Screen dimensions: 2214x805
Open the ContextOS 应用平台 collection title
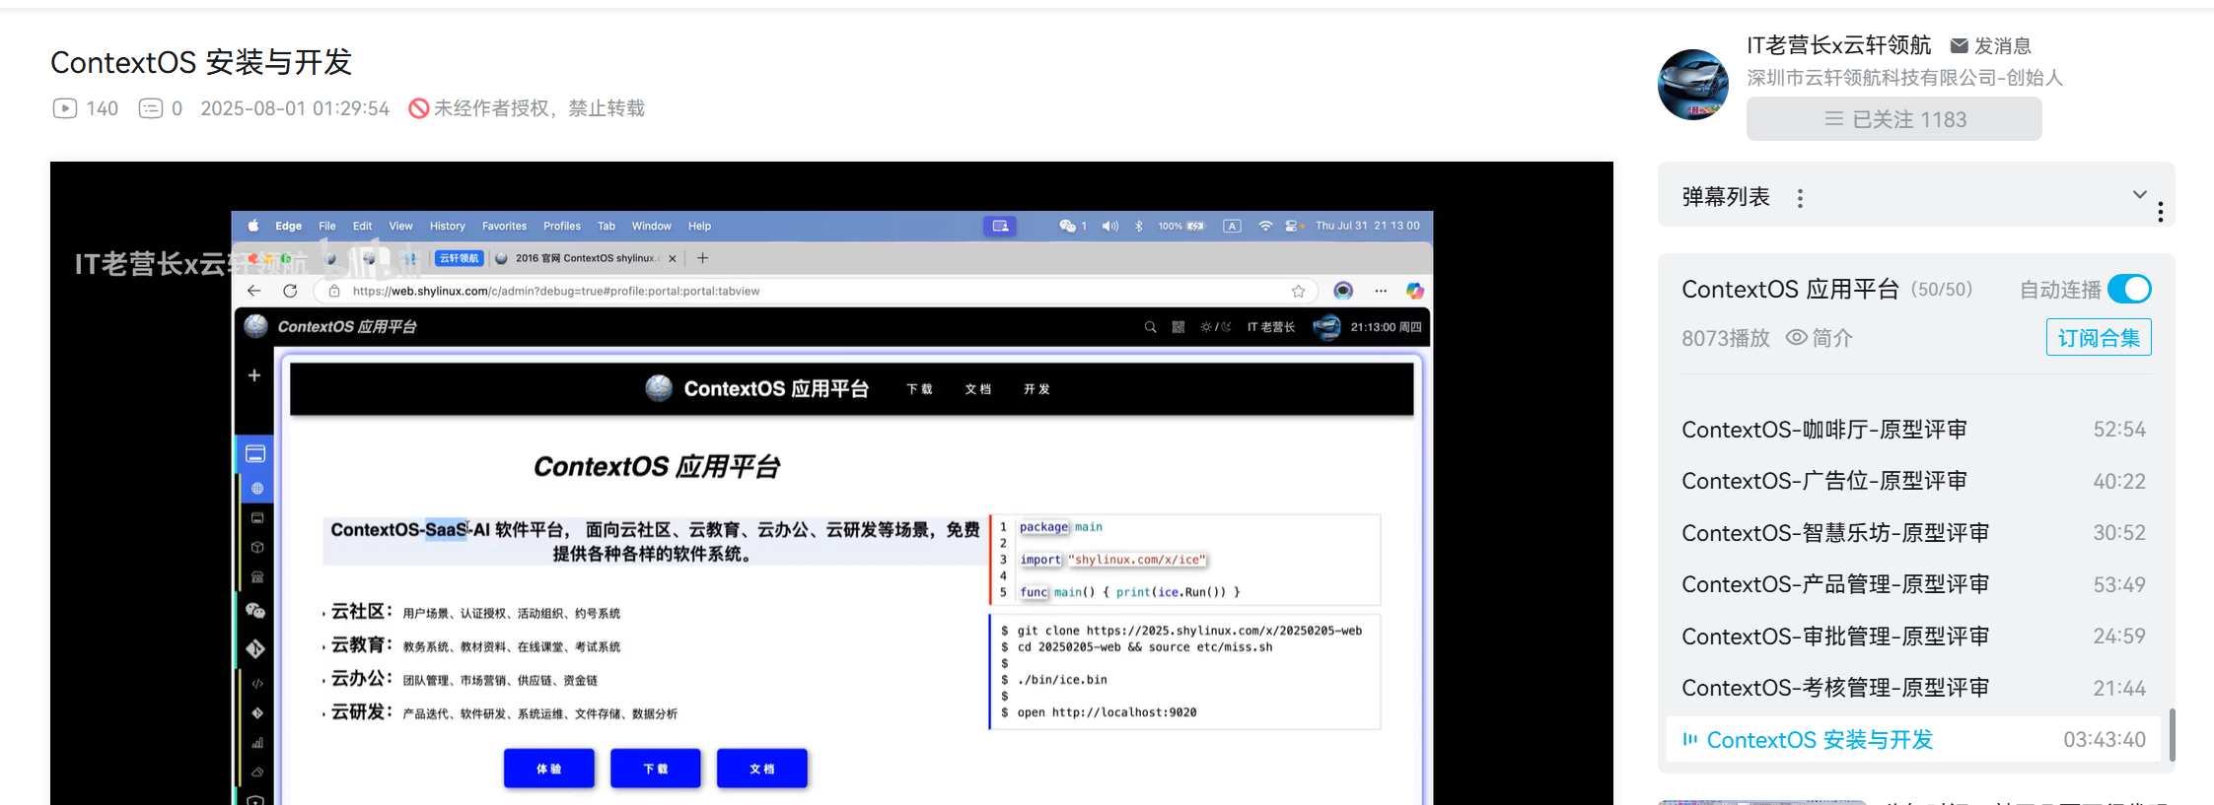1790,290
